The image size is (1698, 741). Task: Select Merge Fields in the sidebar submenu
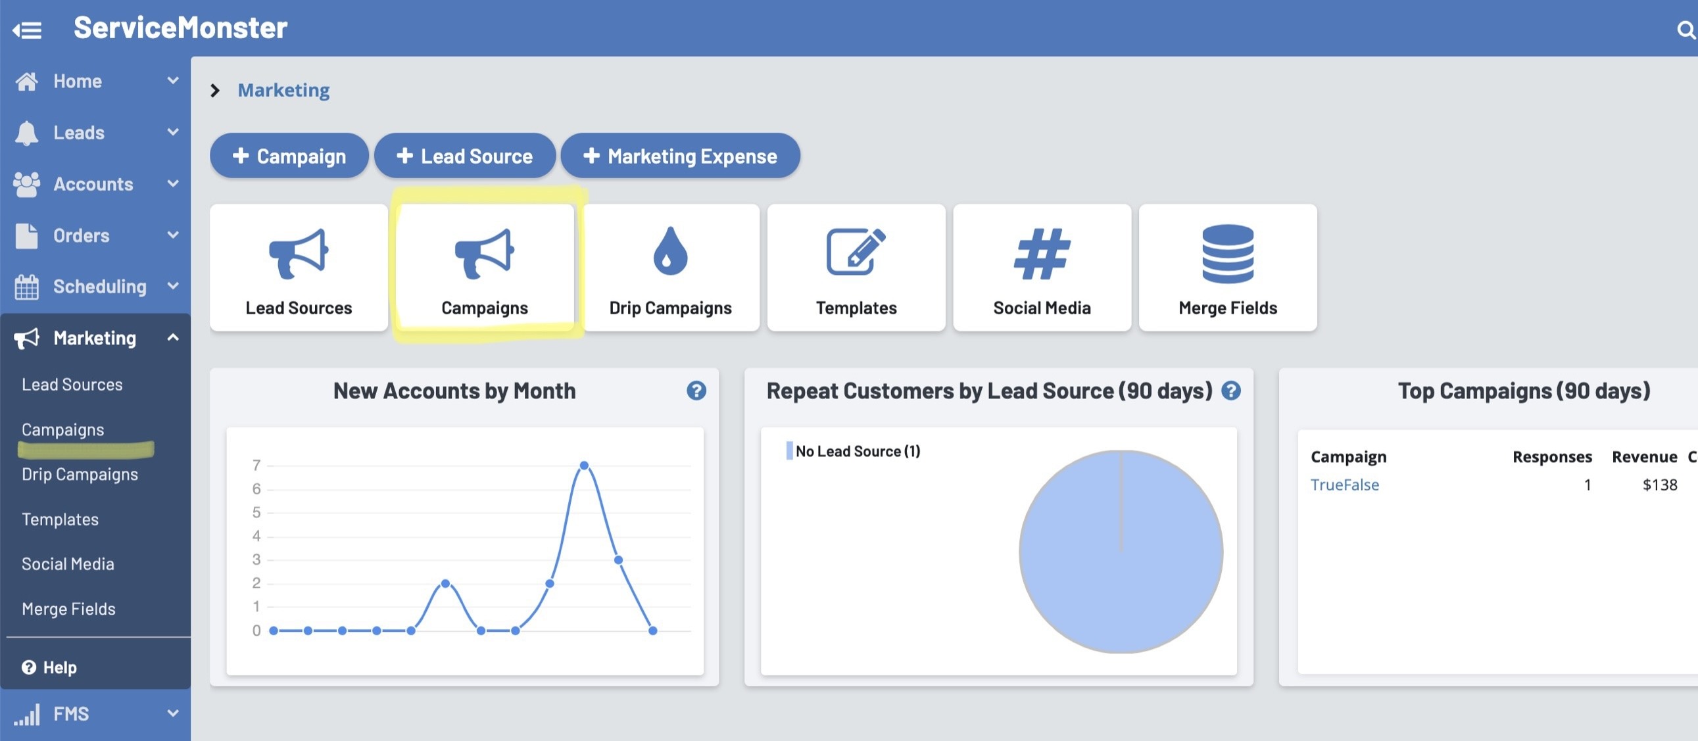click(68, 608)
